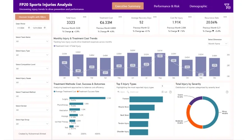Select the Surgery cost bar

(x=87, y=98)
